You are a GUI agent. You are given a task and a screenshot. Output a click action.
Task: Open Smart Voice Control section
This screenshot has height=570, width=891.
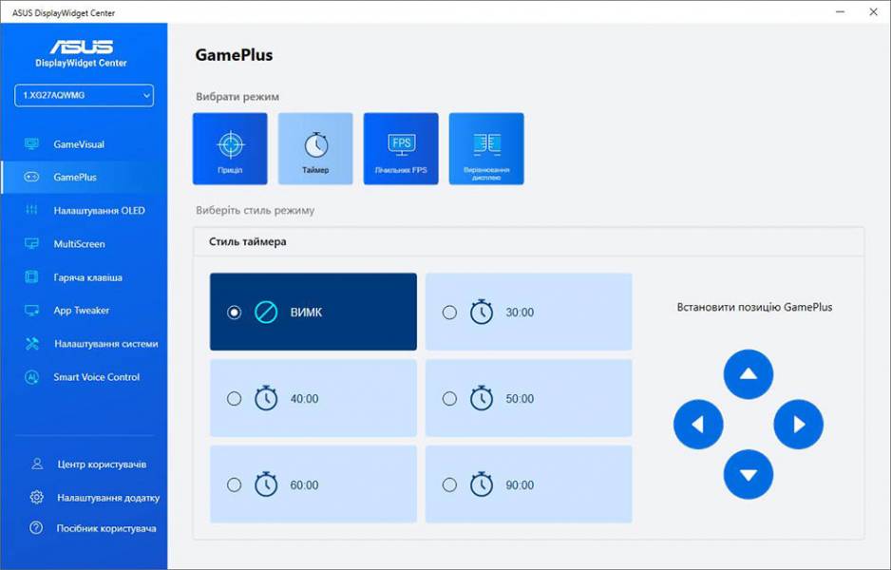tap(96, 377)
